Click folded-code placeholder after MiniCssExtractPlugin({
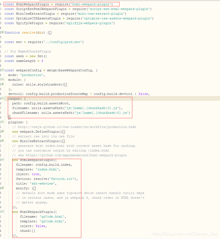 coord(64,142)
